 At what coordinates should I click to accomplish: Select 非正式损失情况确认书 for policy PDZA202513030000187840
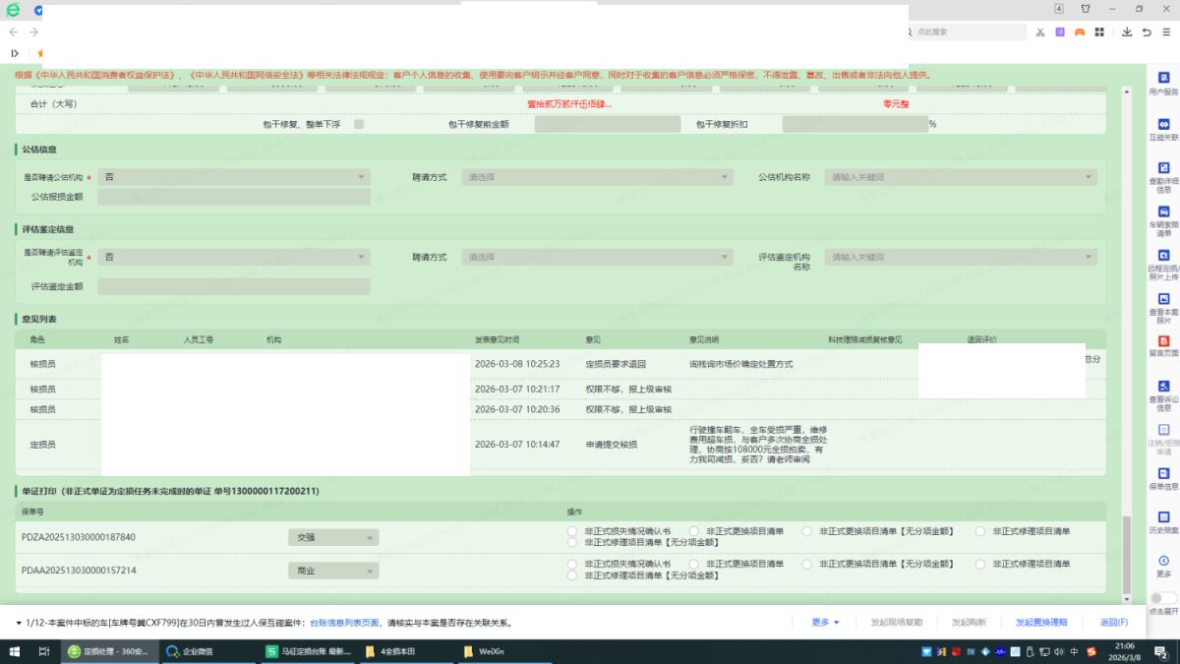(x=573, y=531)
